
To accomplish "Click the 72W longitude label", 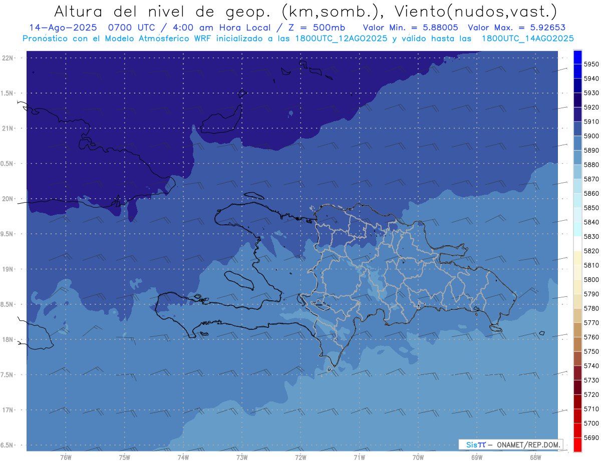I will point(300,457).
